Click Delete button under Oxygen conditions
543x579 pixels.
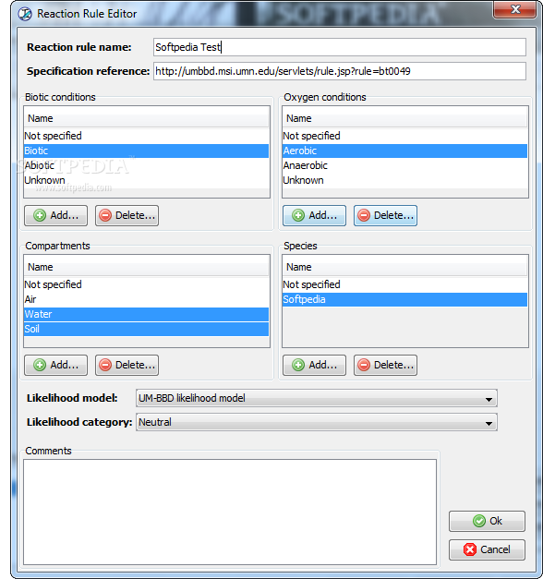(x=385, y=215)
